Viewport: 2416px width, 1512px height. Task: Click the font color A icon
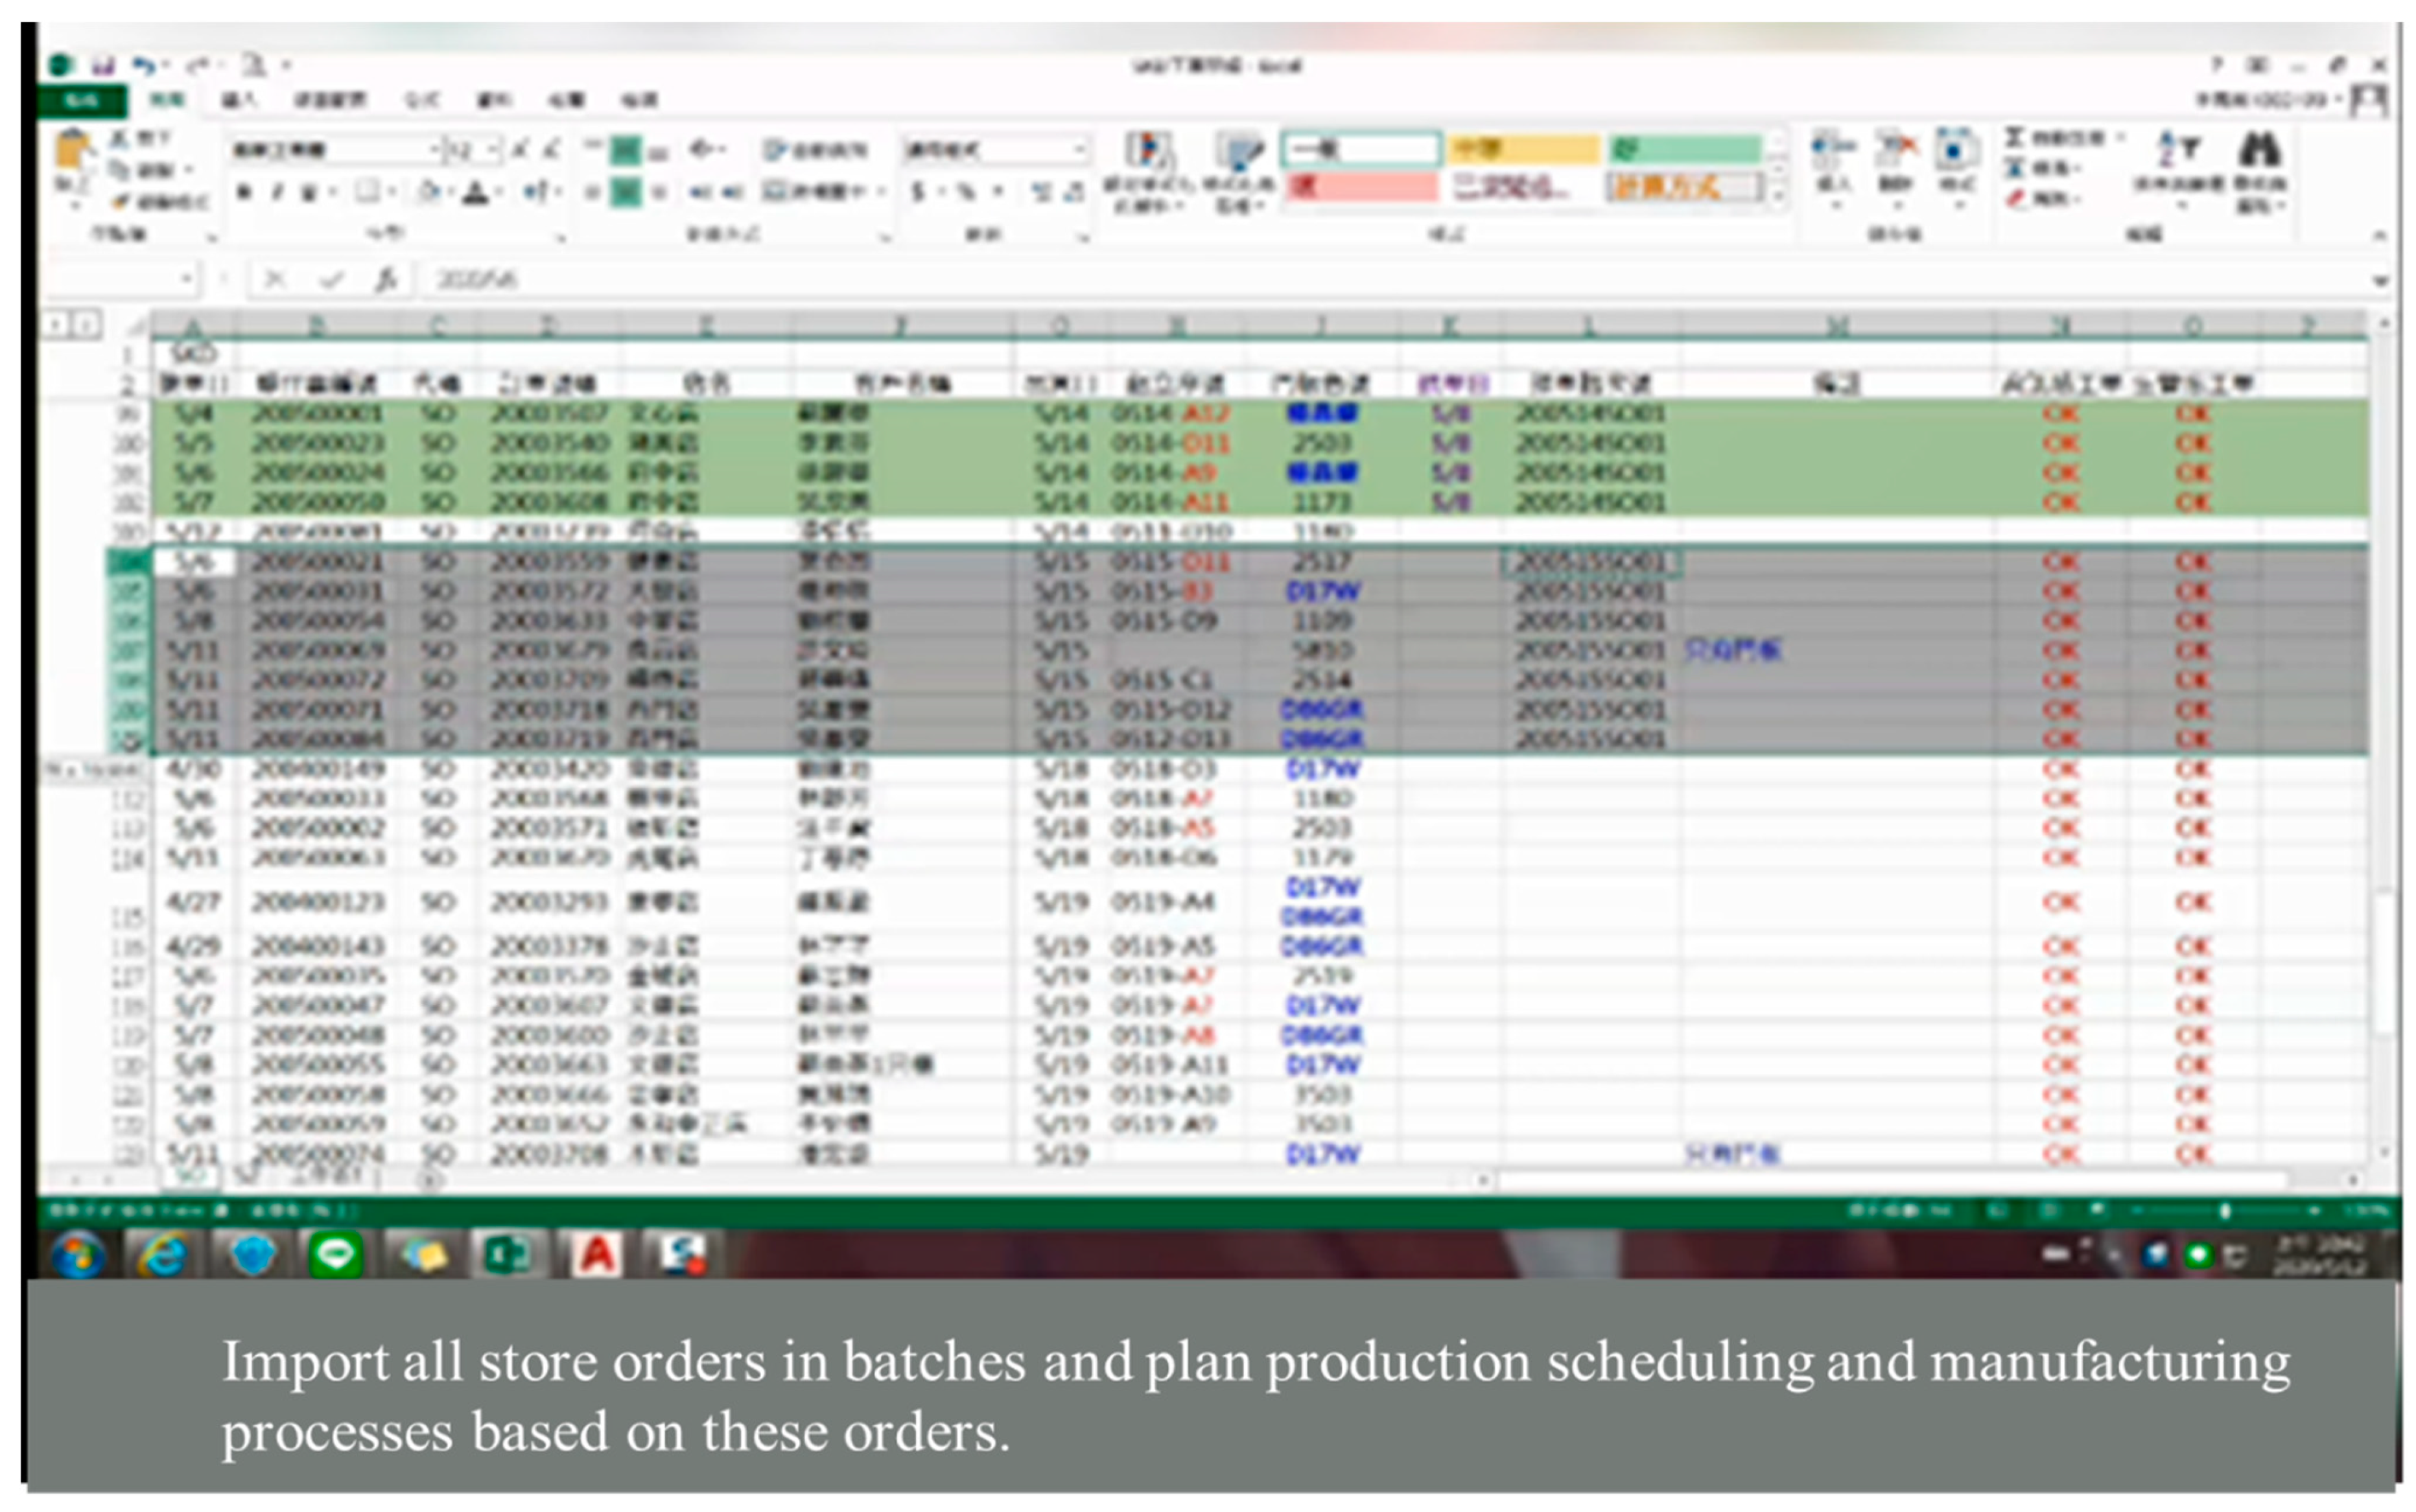tap(476, 192)
